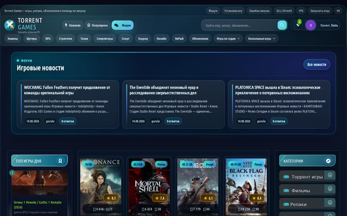This screenshot has height=216, width=347.
Task: Click the 8.1 star rating badge on Resonance
Action: pos(111,198)
